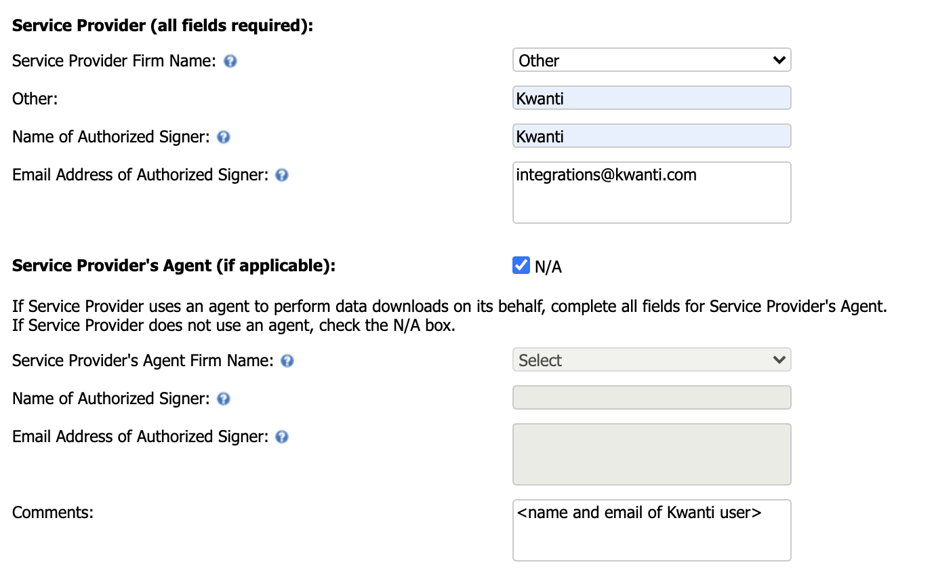The image size is (934, 571).
Task: Click the Service Provider Name of Authorized Signer field
Action: [x=652, y=136]
